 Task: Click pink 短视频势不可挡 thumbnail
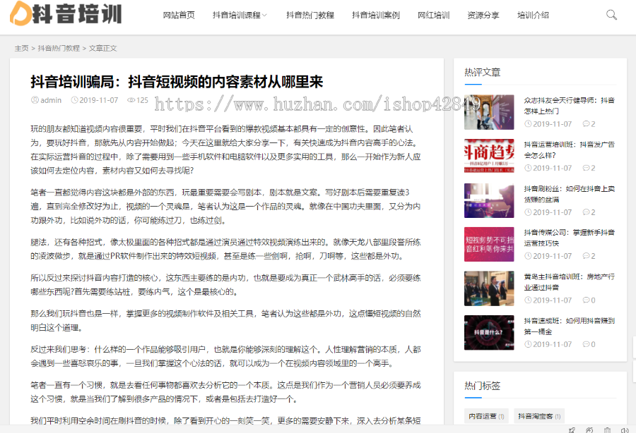tap(489, 245)
